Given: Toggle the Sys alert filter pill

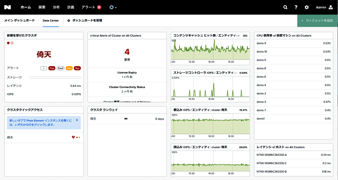Looking at the screenshot, I should [x=77, y=68].
